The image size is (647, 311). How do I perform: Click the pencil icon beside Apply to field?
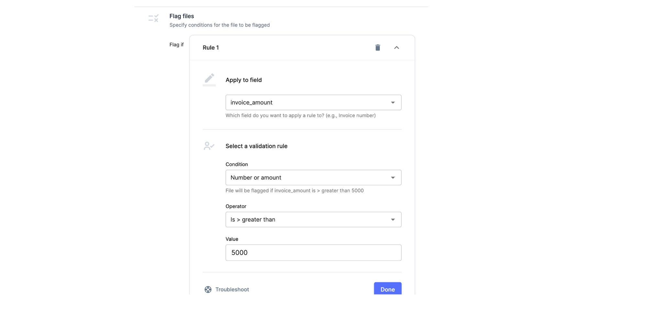pyautogui.click(x=209, y=79)
